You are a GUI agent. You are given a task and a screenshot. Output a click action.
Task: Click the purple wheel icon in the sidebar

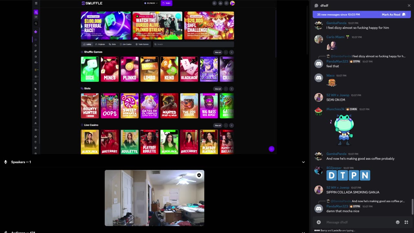pos(36,32)
